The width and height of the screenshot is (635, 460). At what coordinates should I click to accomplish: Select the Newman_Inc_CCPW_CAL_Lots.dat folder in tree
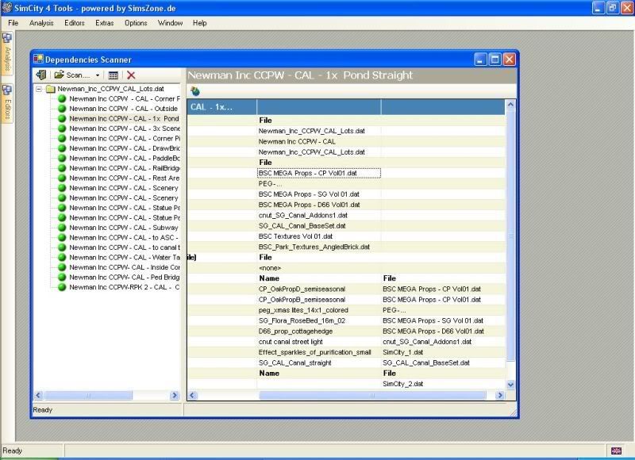110,89
